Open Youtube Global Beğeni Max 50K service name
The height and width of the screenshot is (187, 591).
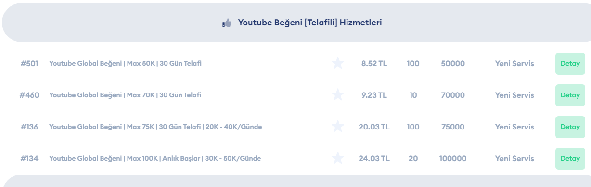[125, 63]
